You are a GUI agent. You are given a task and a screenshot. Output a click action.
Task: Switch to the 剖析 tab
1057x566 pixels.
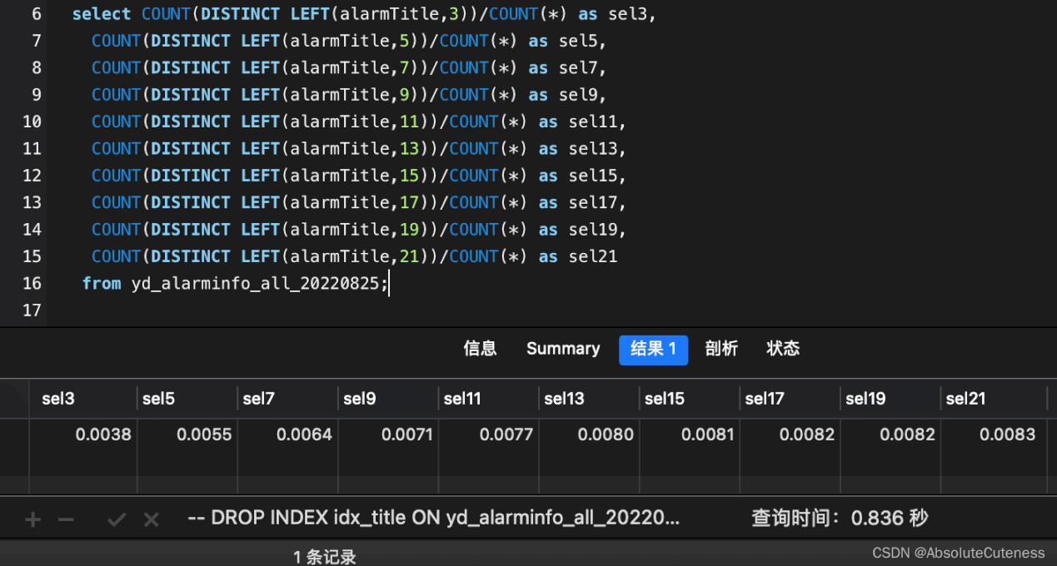(721, 349)
